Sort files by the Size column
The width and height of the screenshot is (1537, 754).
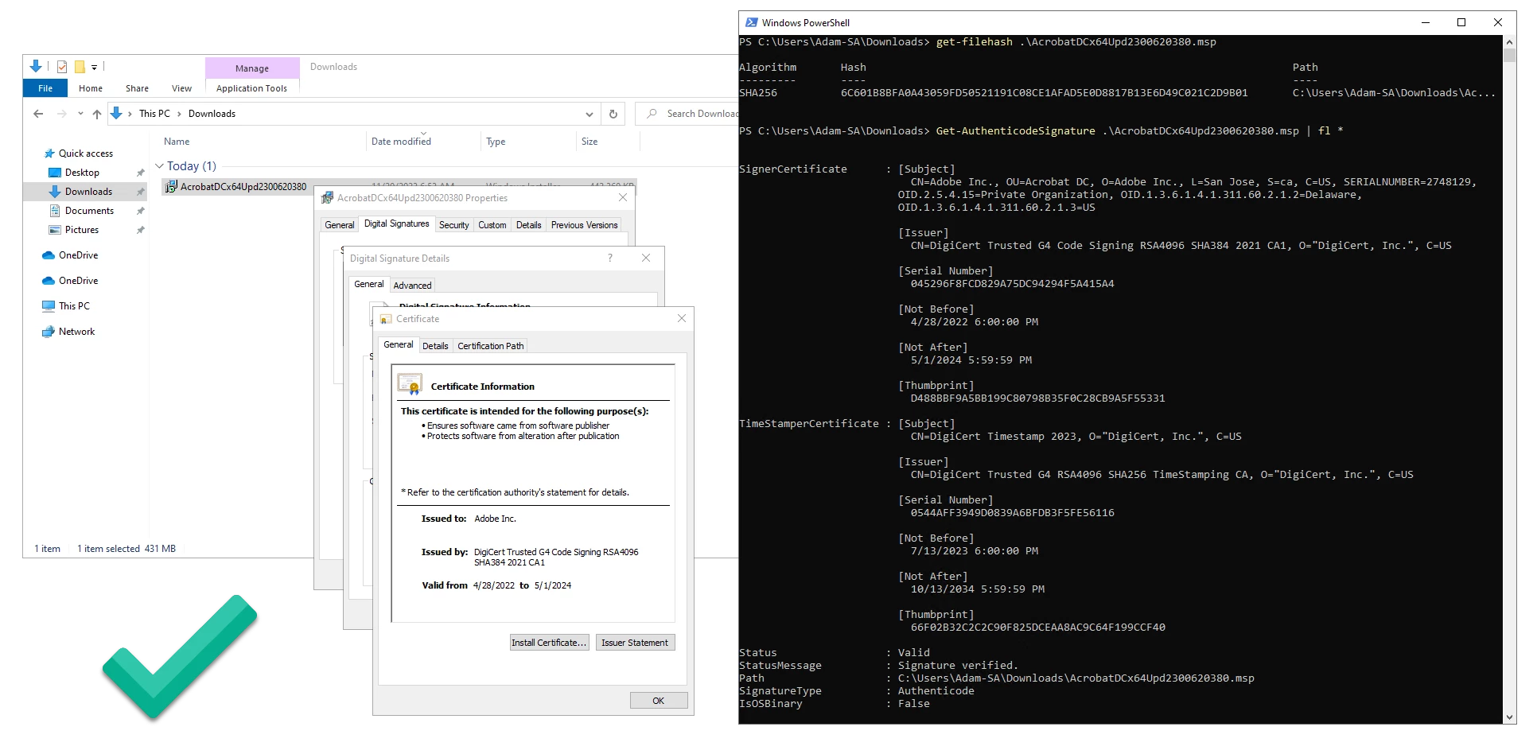(590, 142)
